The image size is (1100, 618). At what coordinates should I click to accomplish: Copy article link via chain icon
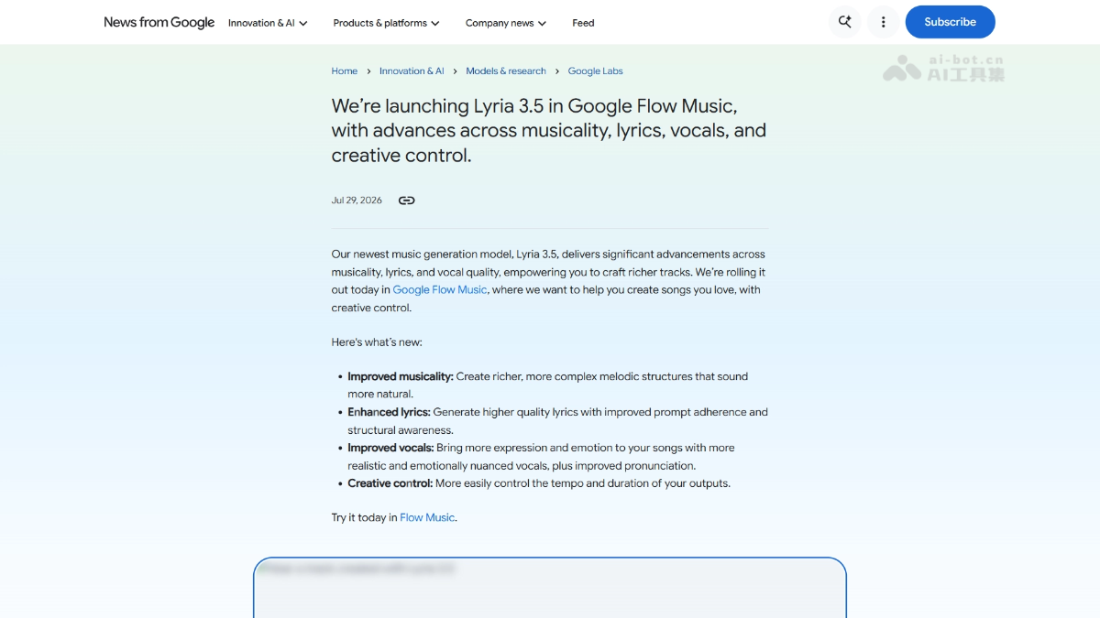click(406, 201)
